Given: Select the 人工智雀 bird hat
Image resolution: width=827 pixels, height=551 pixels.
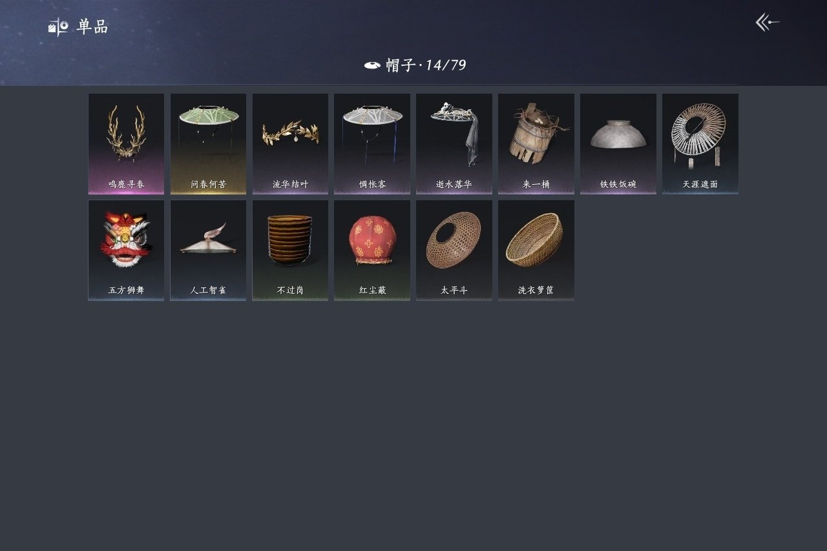Looking at the screenshot, I should pyautogui.click(x=208, y=251).
